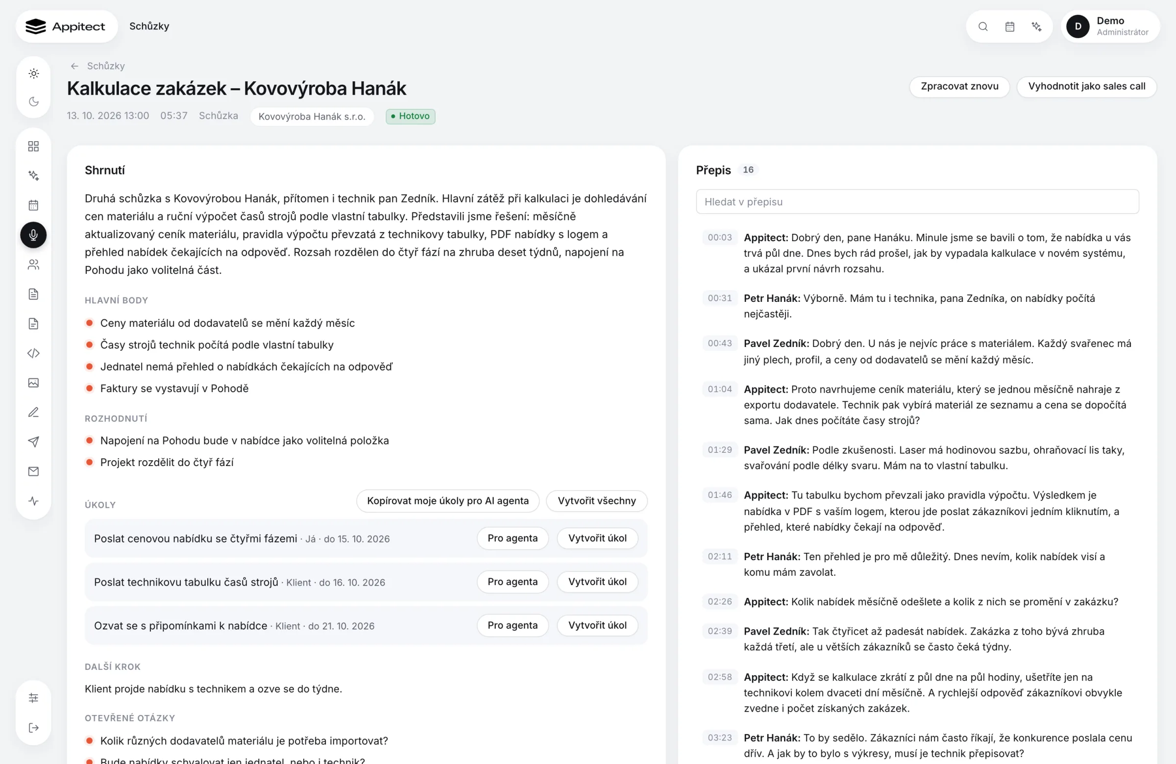Click the Appitect logo
Viewport: 1176px width, 764px height.
(x=67, y=26)
